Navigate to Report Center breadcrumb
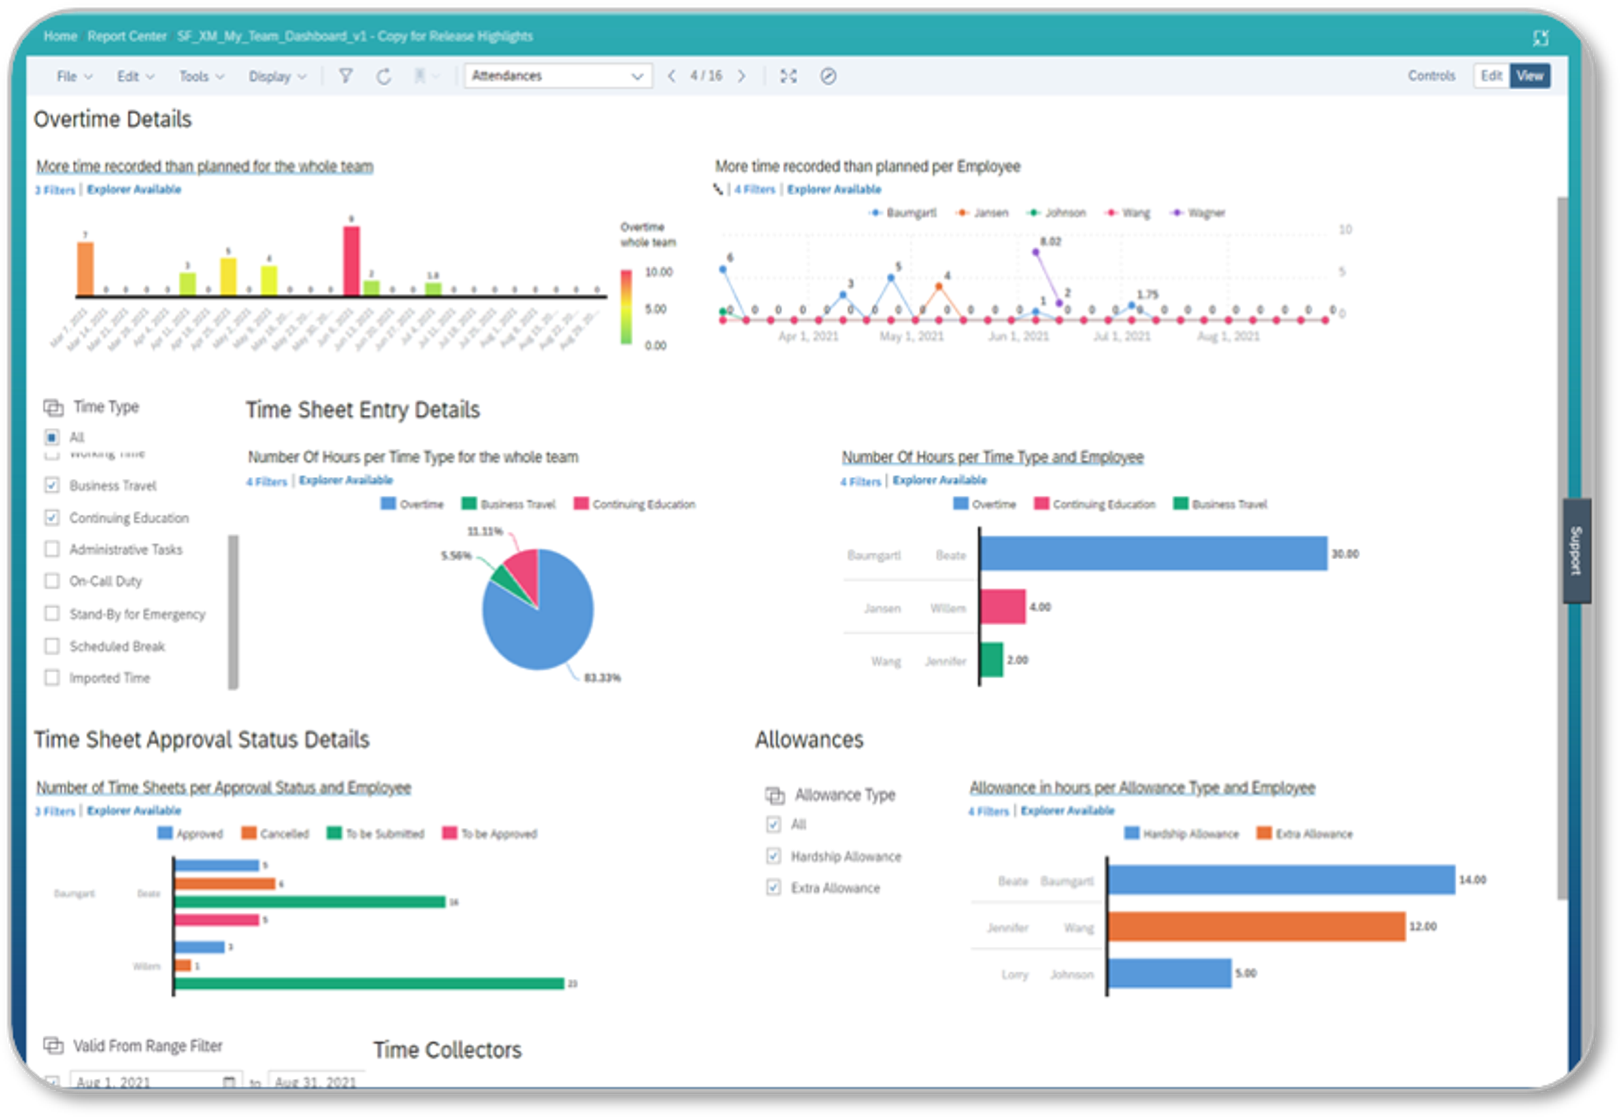 127,36
